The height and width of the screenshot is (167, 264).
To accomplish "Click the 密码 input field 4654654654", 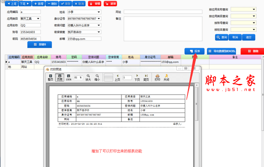I will click(30, 39).
